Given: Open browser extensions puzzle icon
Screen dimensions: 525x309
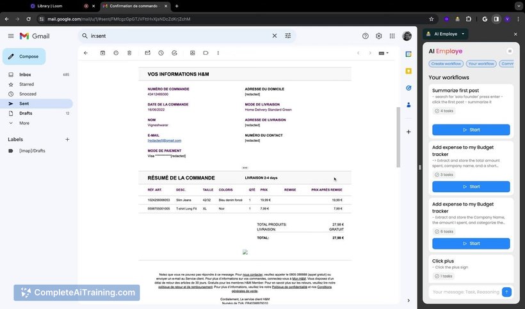Looking at the screenshot, I should click(469, 19).
